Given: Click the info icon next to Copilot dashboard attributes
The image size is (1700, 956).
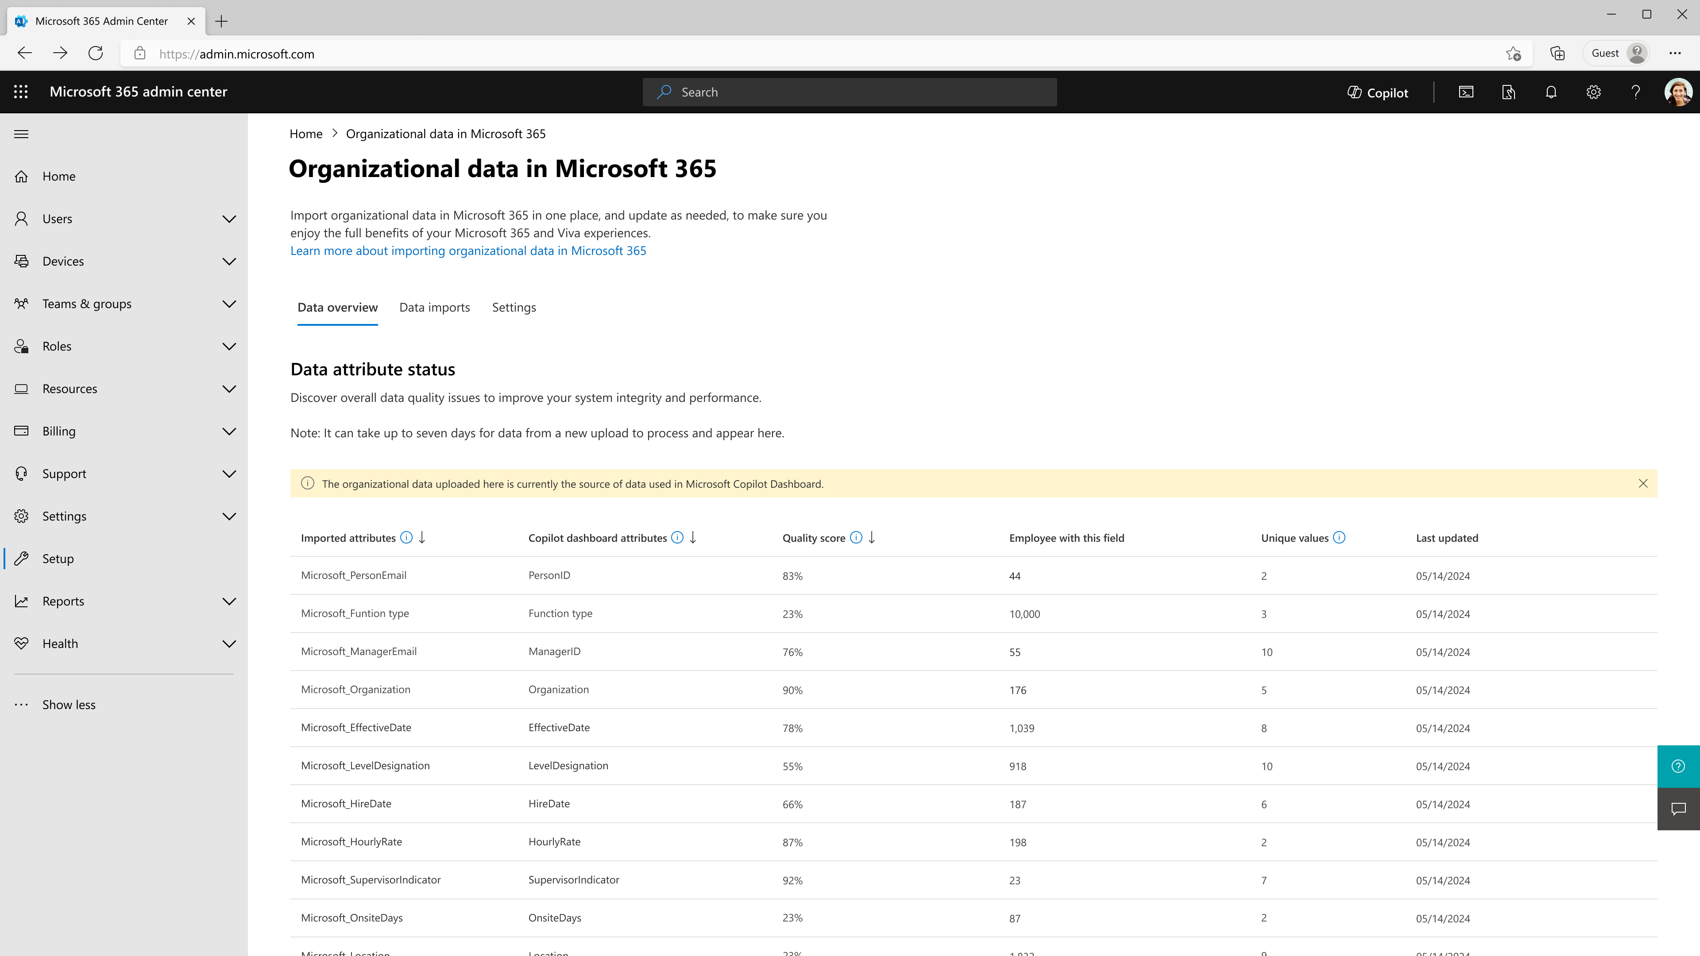Looking at the screenshot, I should [677, 538].
